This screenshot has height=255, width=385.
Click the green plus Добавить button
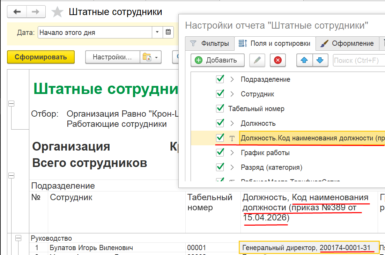click(x=217, y=60)
